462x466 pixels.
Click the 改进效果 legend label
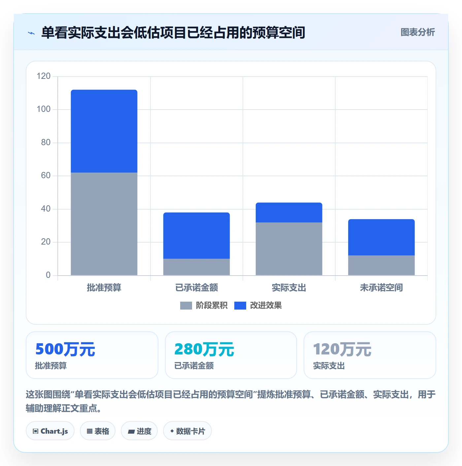[x=266, y=306]
